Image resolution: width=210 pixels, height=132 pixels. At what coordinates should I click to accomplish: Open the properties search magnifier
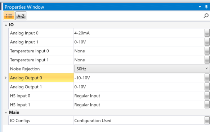click(206, 16)
